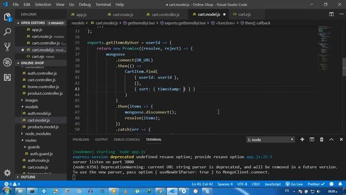The width and height of the screenshot is (346, 195).
Task: Switch to cart.route.js editor tab
Action: [x=123, y=15]
